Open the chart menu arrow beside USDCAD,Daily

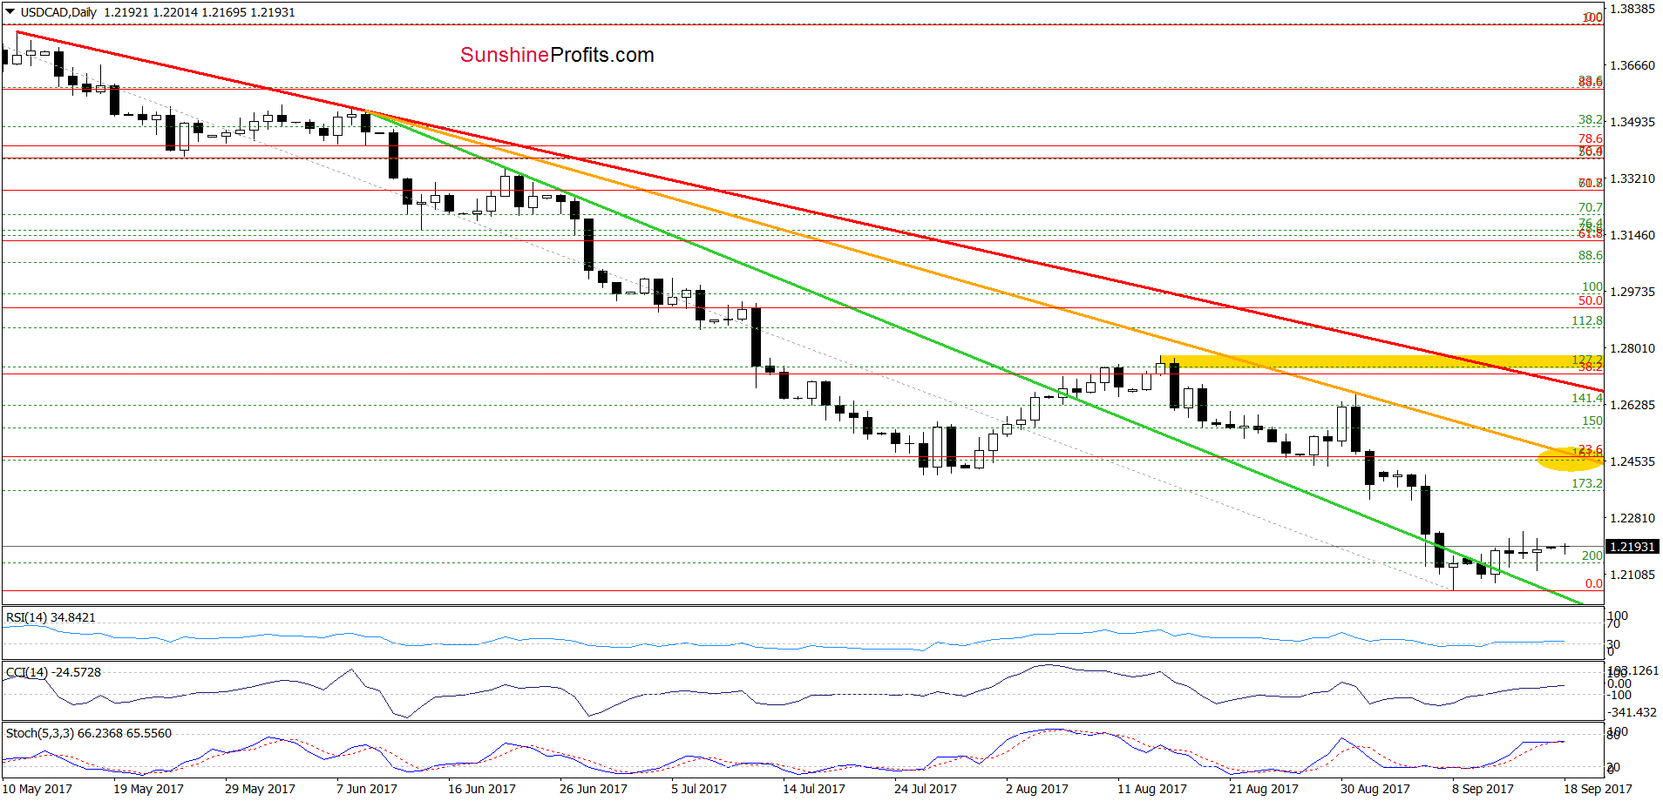tap(10, 12)
